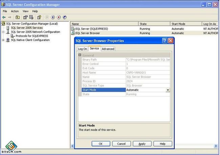Click the Start Service toolbar icon
Screen dimensions: 220x155
[47, 17]
